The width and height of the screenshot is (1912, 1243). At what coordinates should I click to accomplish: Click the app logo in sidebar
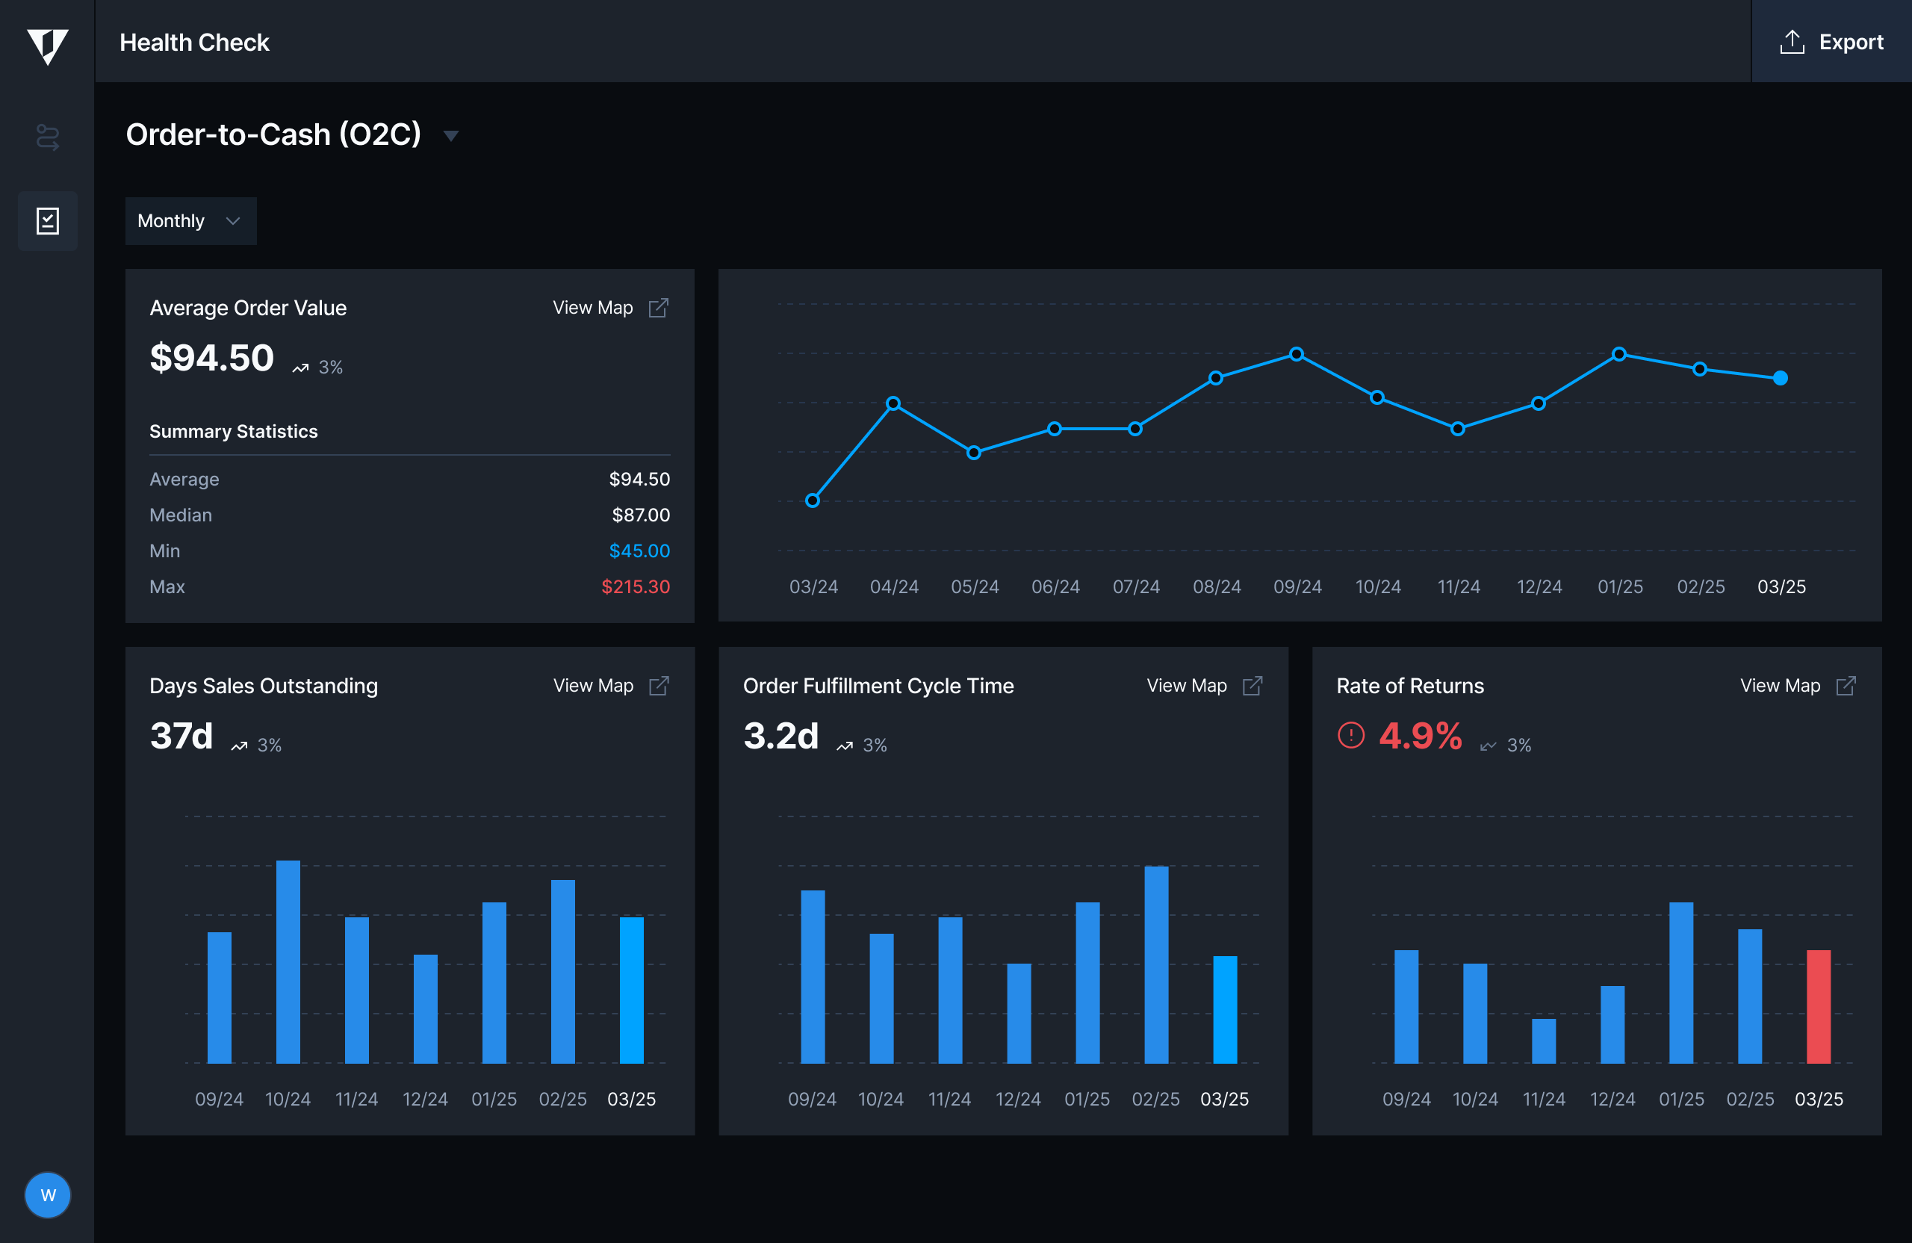click(x=47, y=45)
